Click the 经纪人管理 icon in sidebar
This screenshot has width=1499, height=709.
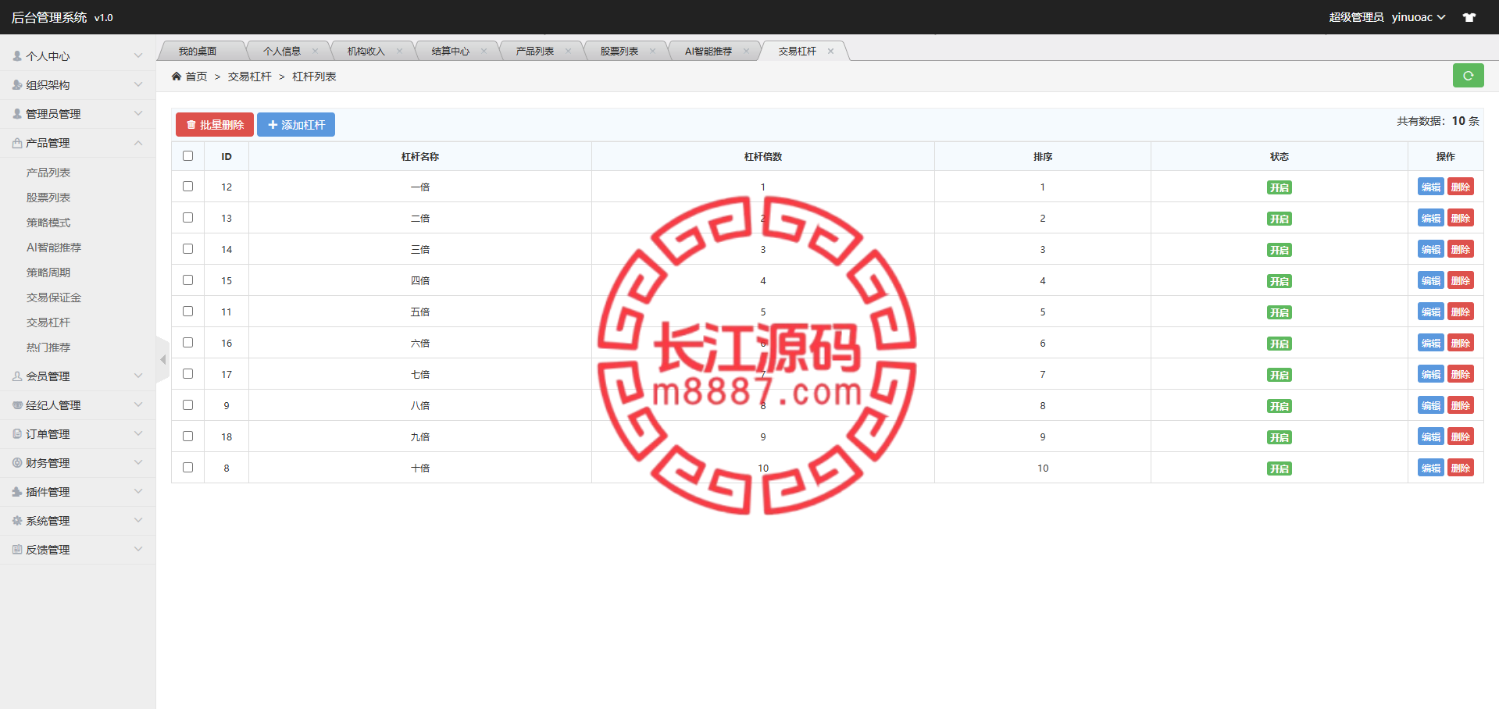[17, 405]
